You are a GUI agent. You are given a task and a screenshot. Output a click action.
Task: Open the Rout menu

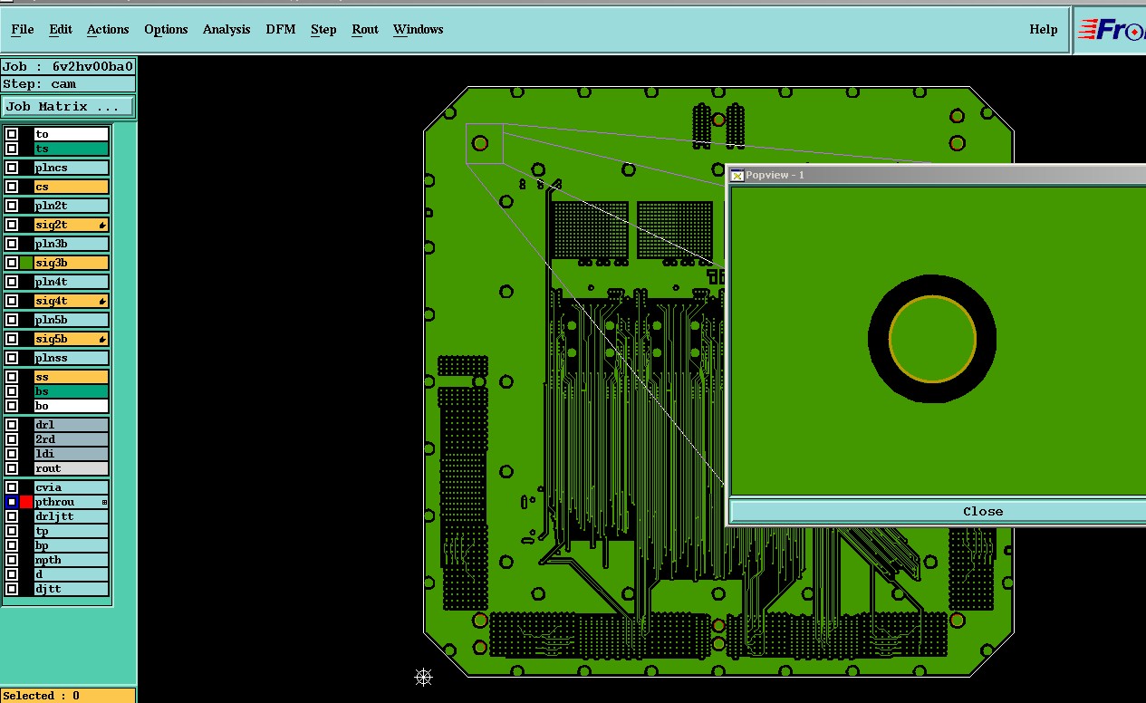(365, 30)
